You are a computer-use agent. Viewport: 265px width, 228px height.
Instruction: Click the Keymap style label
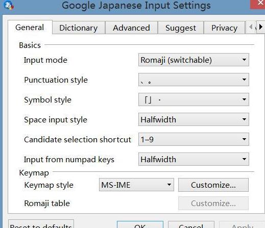coord(49,185)
